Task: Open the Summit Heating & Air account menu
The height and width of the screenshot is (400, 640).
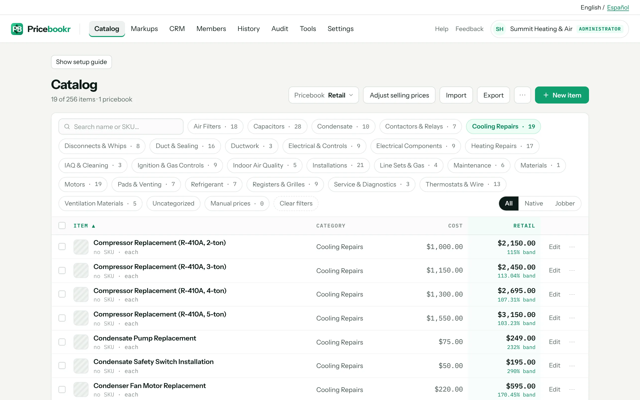Action: tap(559, 29)
